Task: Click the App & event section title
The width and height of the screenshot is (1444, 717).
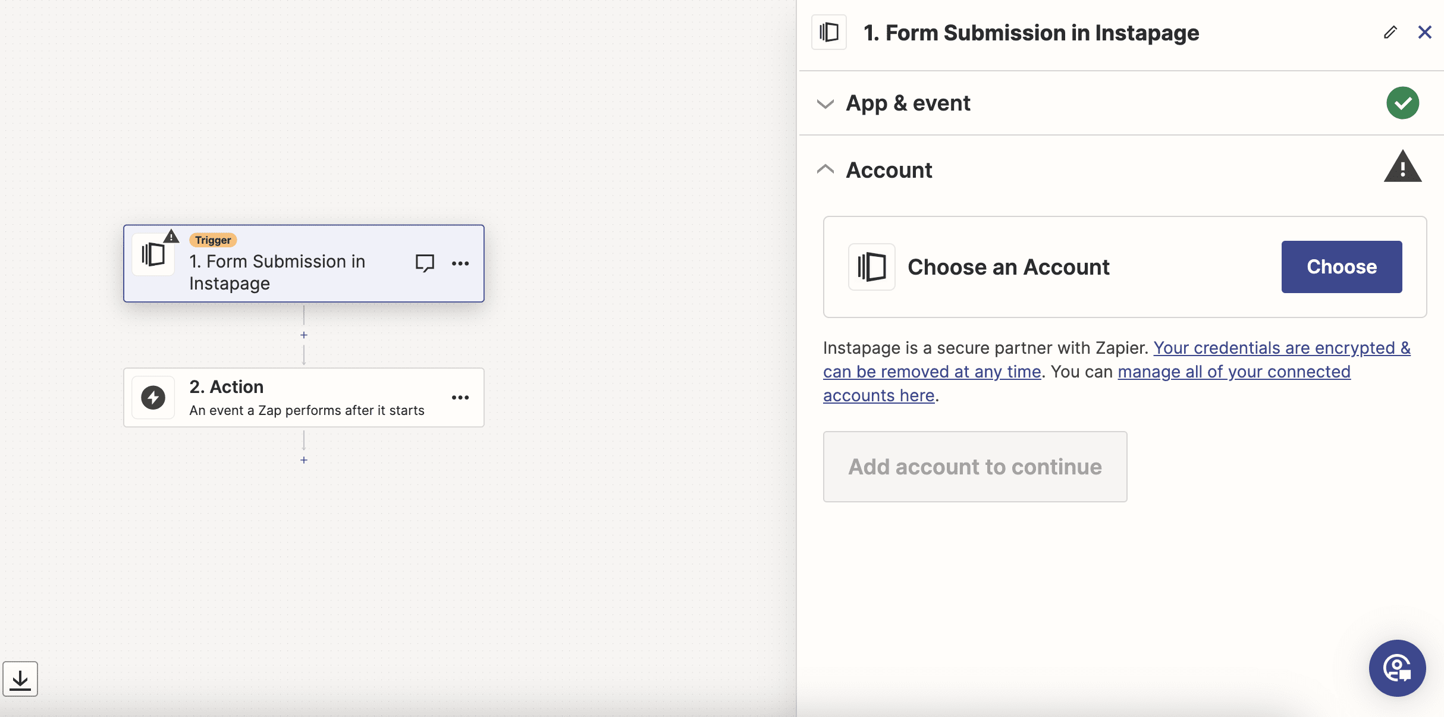Action: [x=908, y=103]
